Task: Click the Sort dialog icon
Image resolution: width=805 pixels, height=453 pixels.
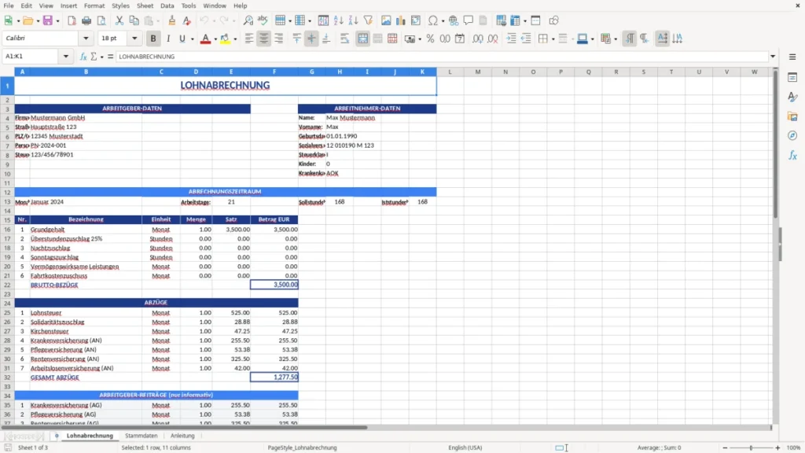Action: coord(323,20)
